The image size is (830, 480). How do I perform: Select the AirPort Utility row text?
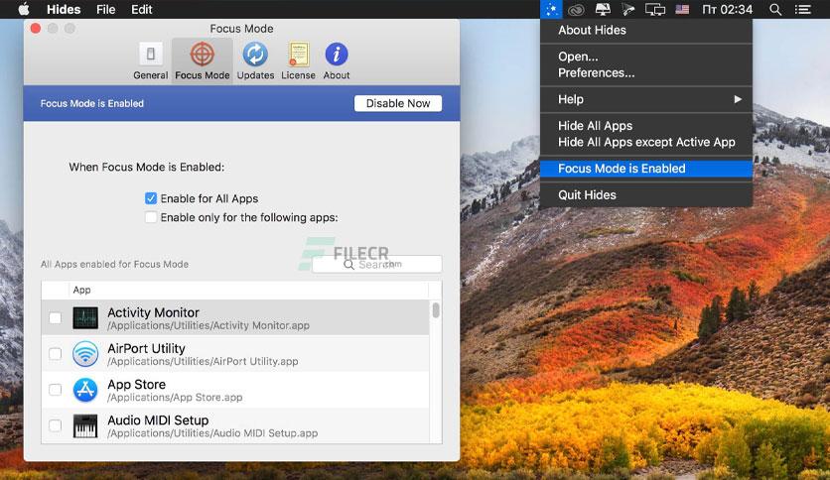[203, 355]
